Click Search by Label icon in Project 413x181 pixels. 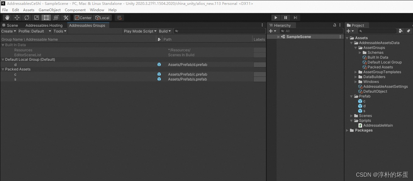click(x=408, y=31)
